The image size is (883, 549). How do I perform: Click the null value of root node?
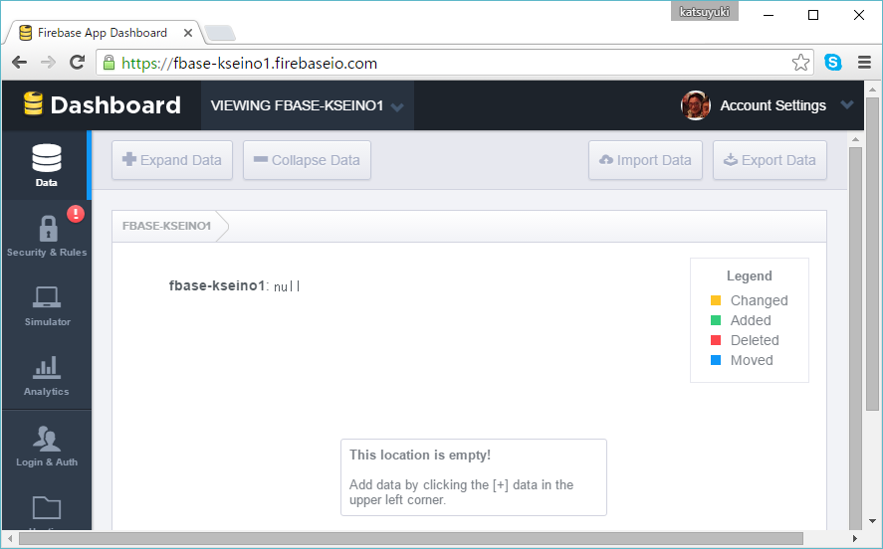288,286
